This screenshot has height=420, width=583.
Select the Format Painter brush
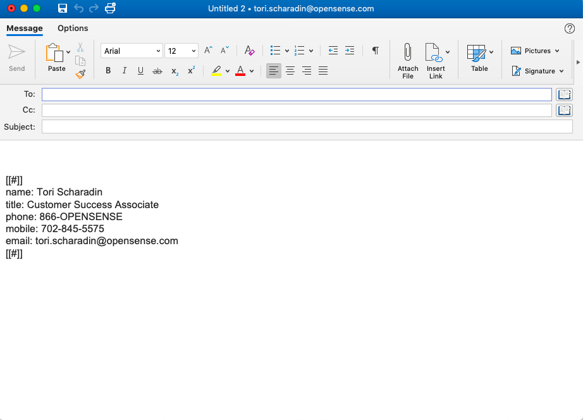point(80,74)
